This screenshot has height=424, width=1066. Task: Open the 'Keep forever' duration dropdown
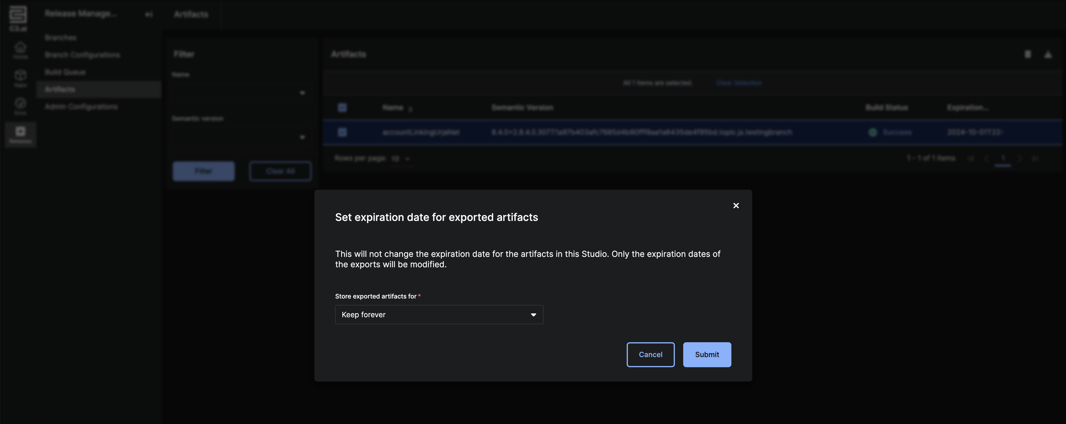(439, 315)
